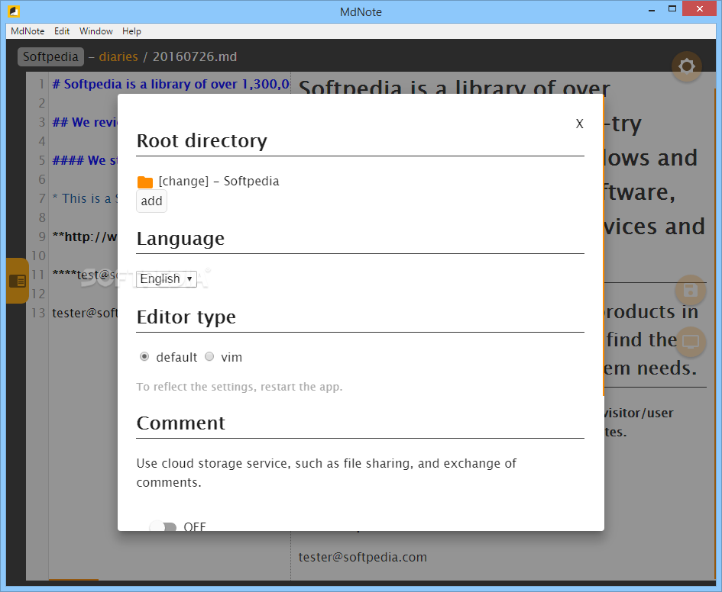Minimize the MdNote window
Image resolution: width=722 pixels, height=592 pixels.
(651, 10)
